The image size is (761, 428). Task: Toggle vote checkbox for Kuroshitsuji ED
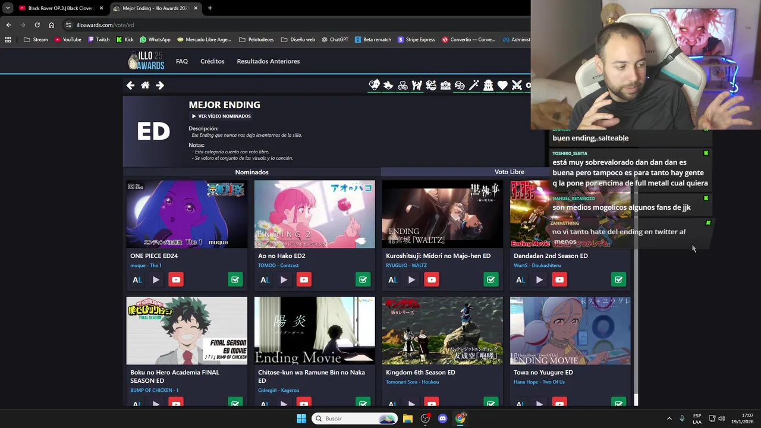coord(491,279)
